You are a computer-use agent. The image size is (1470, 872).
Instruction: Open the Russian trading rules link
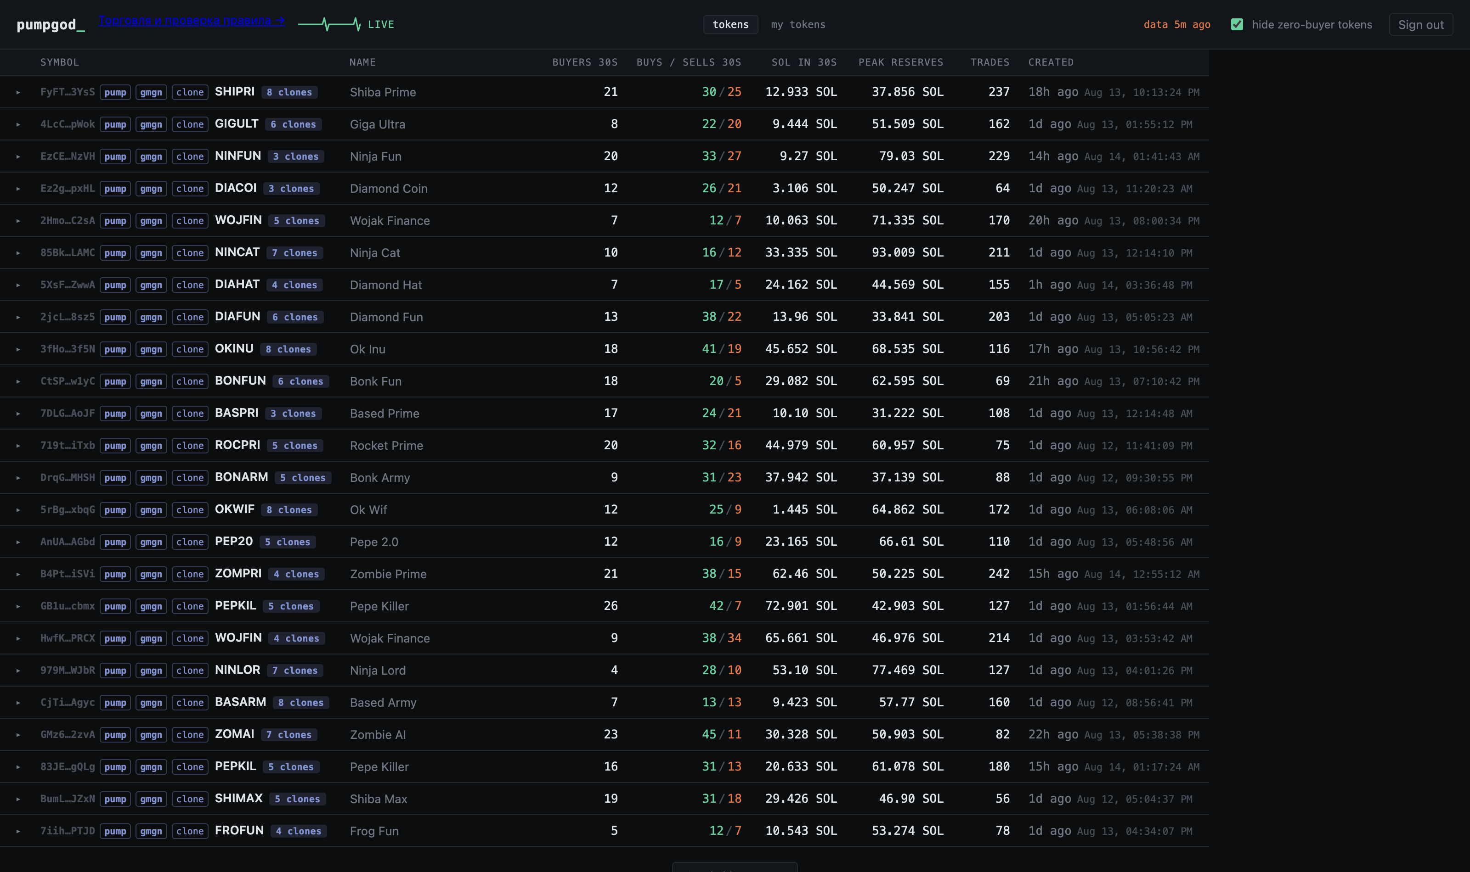pyautogui.click(x=192, y=21)
